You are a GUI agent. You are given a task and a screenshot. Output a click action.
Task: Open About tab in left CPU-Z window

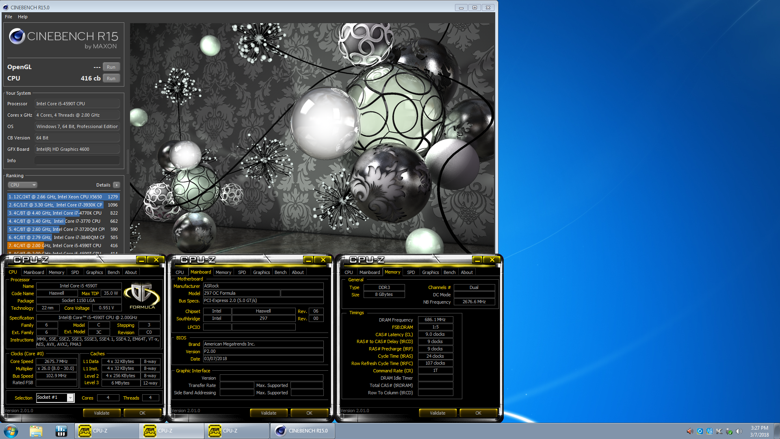[x=131, y=272]
